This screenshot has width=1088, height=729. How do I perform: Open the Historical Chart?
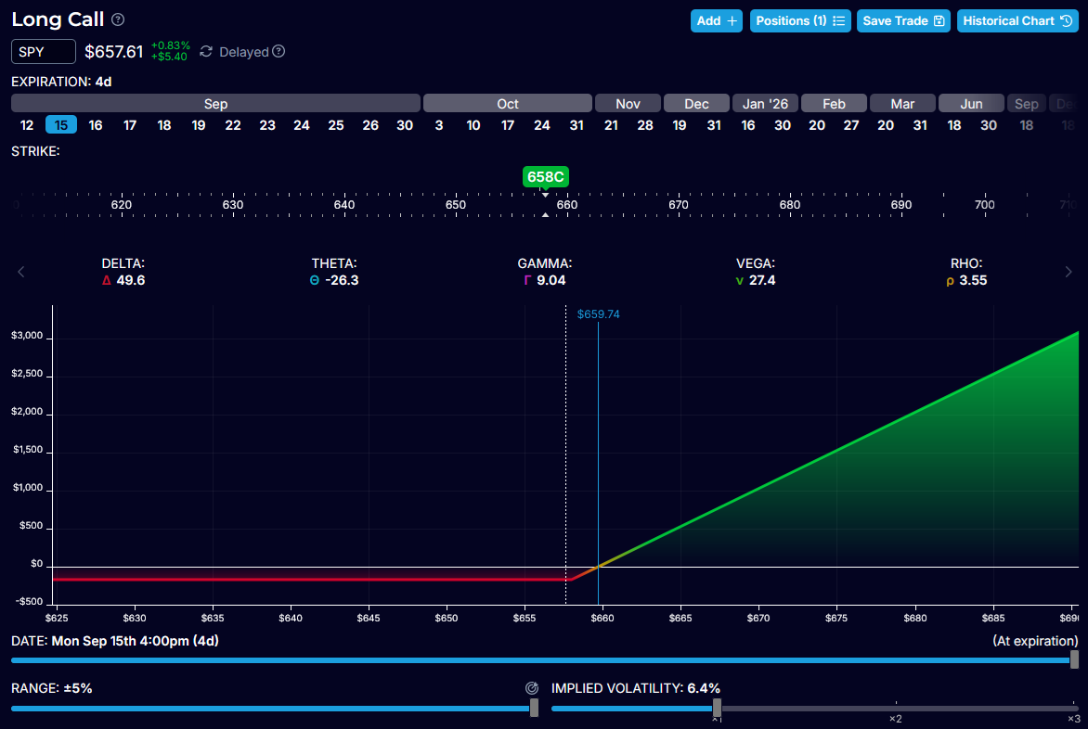click(1017, 20)
